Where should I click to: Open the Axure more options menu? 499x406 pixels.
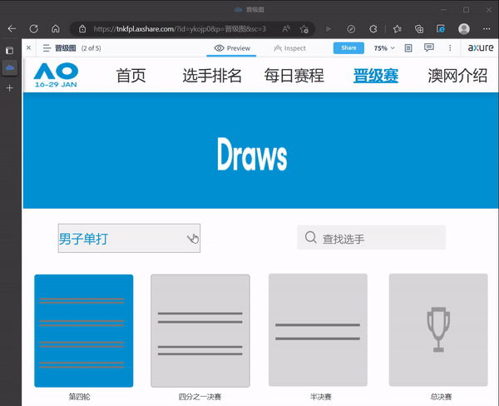450,48
